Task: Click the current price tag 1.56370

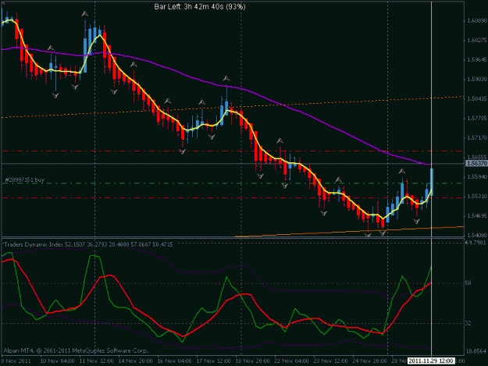Action: [476, 163]
